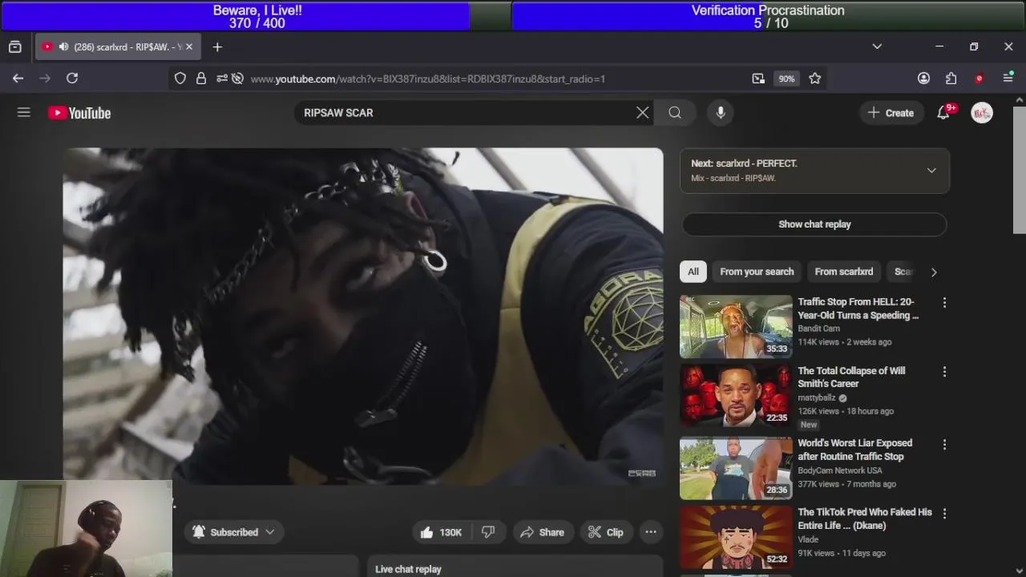Open options for Will Smith's Career video
The image size is (1026, 577).
point(944,372)
